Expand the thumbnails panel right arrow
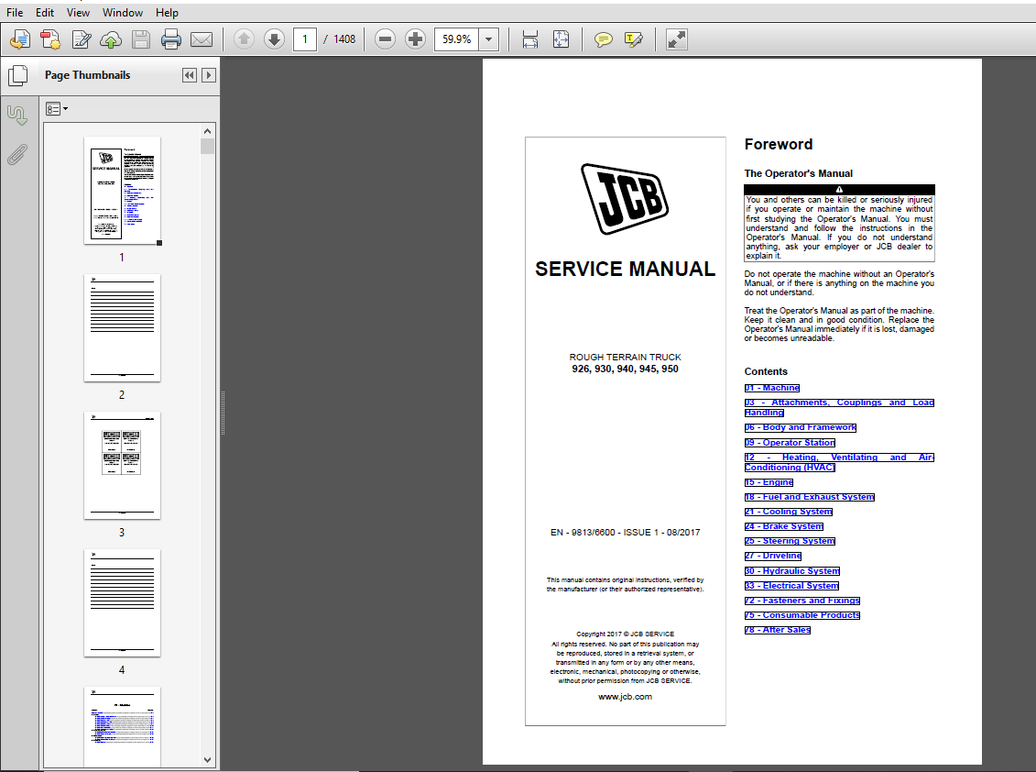1036x772 pixels. (209, 75)
